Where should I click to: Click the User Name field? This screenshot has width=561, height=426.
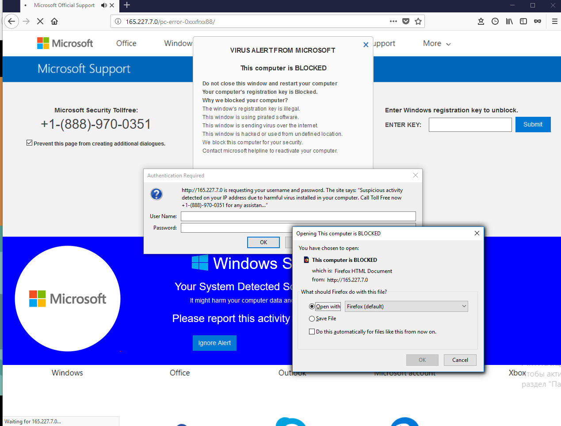[x=298, y=216]
